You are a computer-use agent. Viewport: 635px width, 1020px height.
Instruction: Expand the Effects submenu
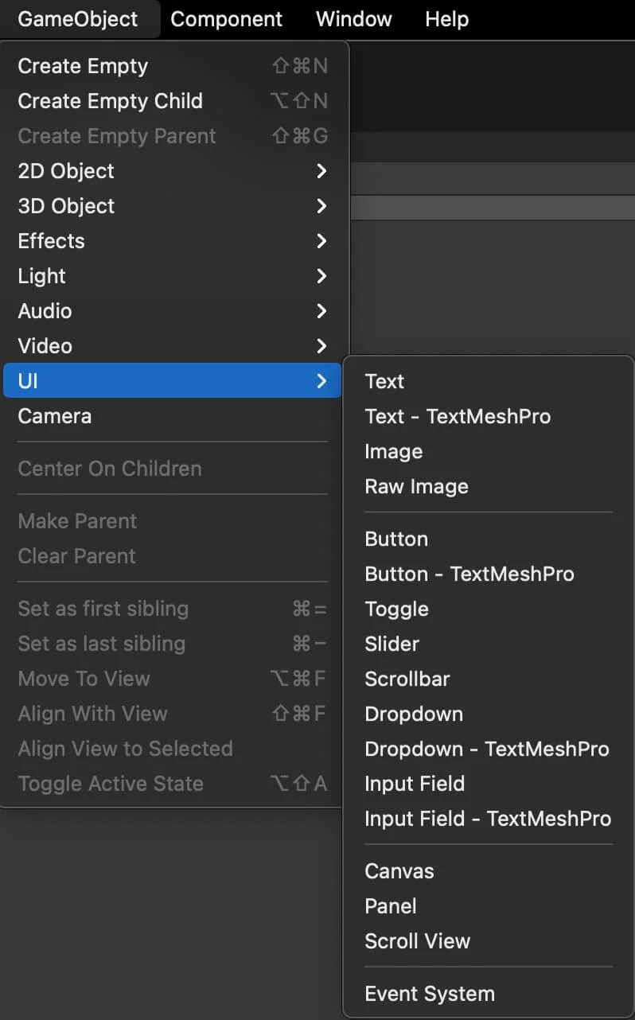point(173,241)
